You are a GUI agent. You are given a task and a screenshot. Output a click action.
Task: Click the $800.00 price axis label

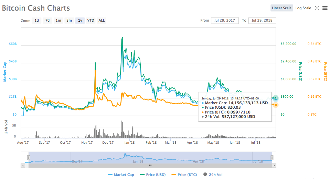tap(287, 97)
